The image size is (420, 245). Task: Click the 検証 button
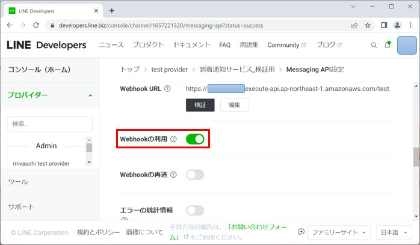pyautogui.click(x=200, y=105)
